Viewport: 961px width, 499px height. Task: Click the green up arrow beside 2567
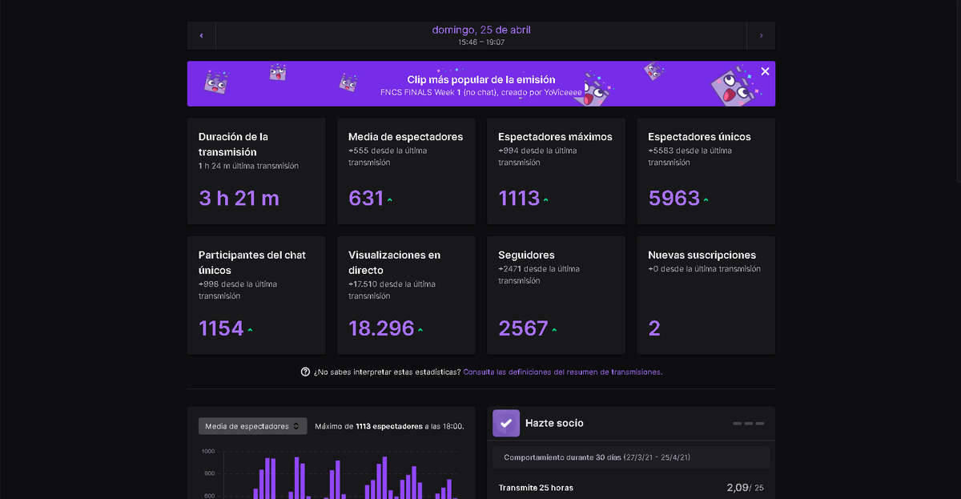coord(554,330)
